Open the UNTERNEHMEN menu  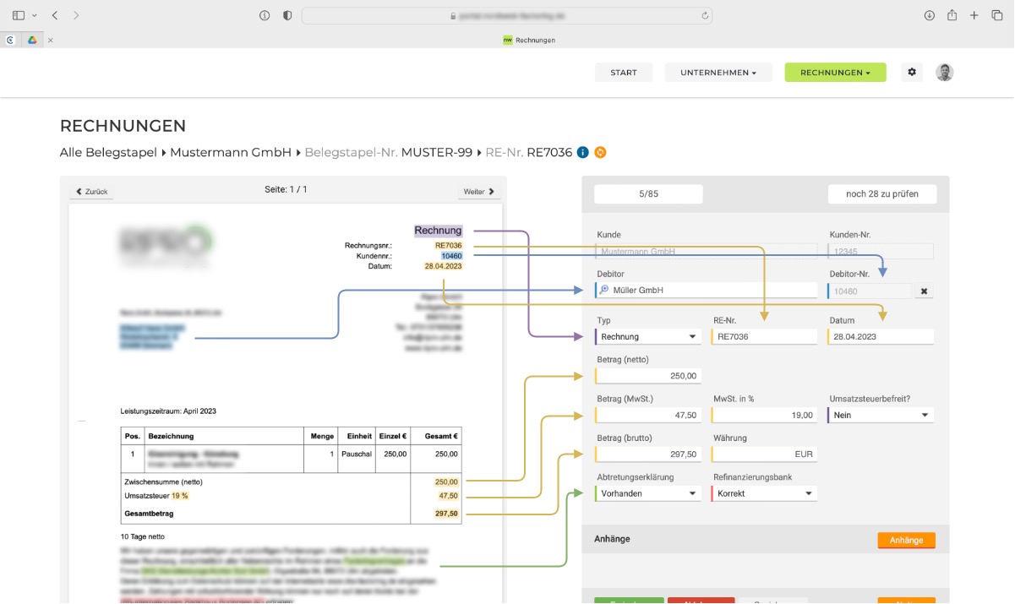[x=718, y=72]
